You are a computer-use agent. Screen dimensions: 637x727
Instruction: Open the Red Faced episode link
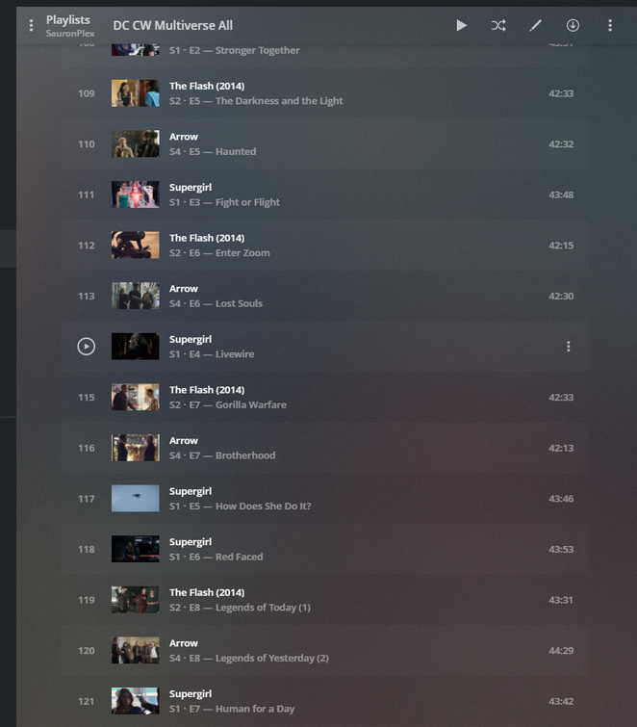239,557
